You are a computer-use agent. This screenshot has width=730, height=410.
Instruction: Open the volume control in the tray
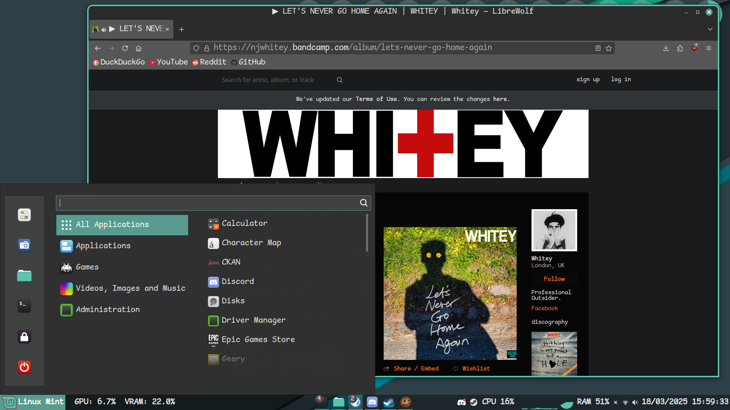pyautogui.click(x=635, y=402)
